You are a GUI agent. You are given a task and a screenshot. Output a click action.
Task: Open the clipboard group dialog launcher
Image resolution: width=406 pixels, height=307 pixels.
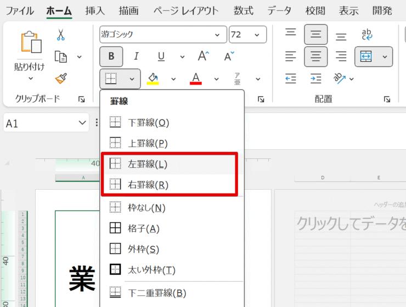(82, 99)
